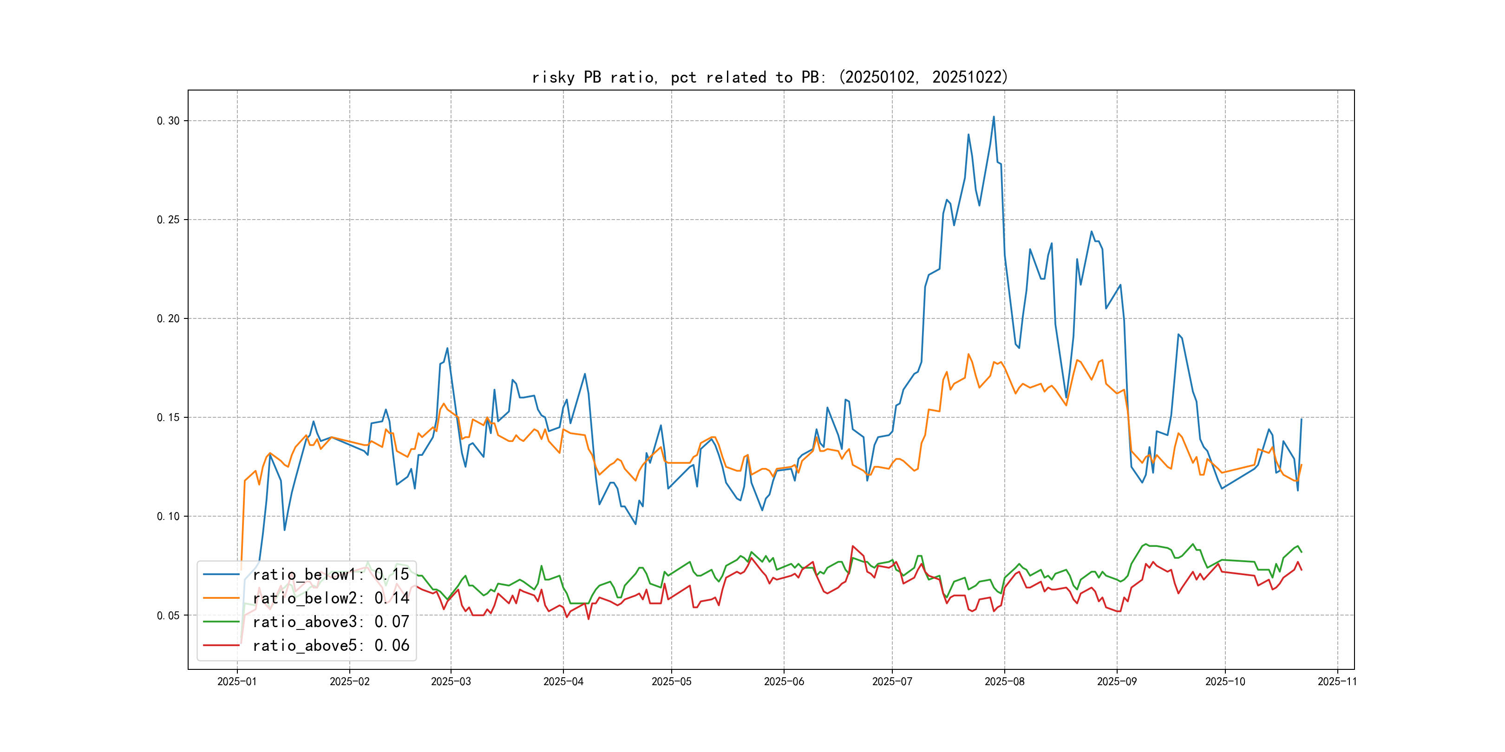Click the 2025-08 x-axis tick label
The height and width of the screenshot is (752, 1505).
[1004, 681]
